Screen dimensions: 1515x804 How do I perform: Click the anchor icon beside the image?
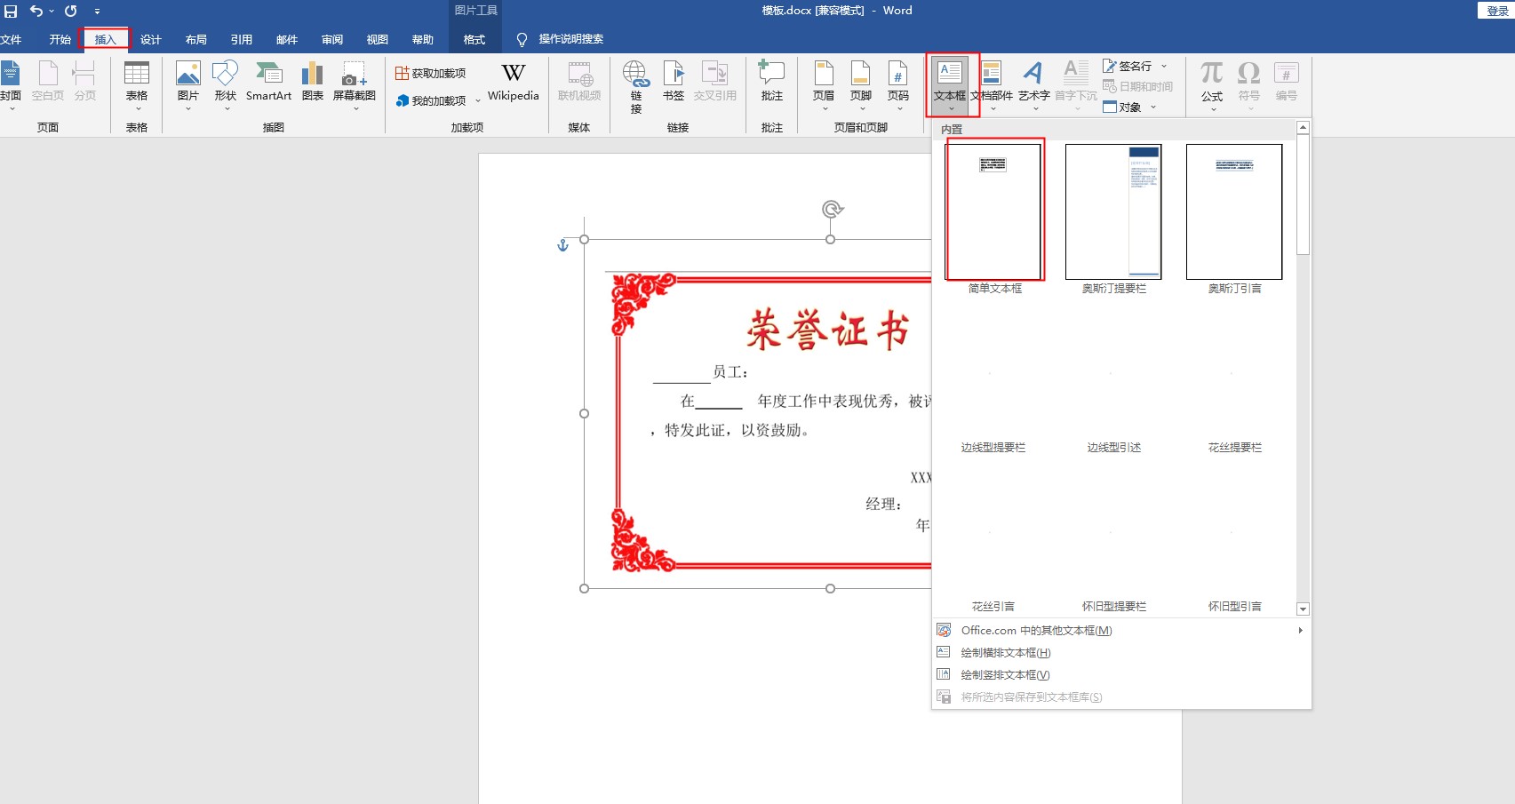(562, 245)
